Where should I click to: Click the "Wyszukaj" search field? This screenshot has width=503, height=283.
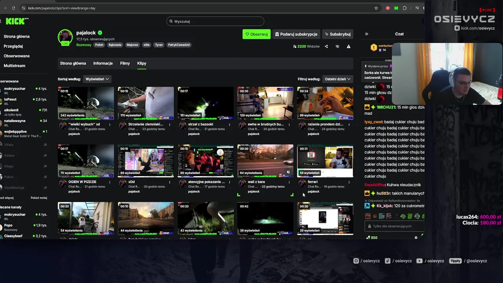pos(215,21)
